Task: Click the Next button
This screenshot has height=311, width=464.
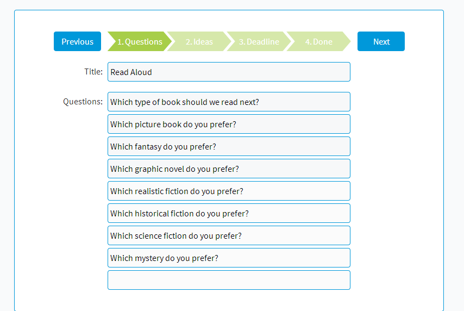Action: coord(381,41)
